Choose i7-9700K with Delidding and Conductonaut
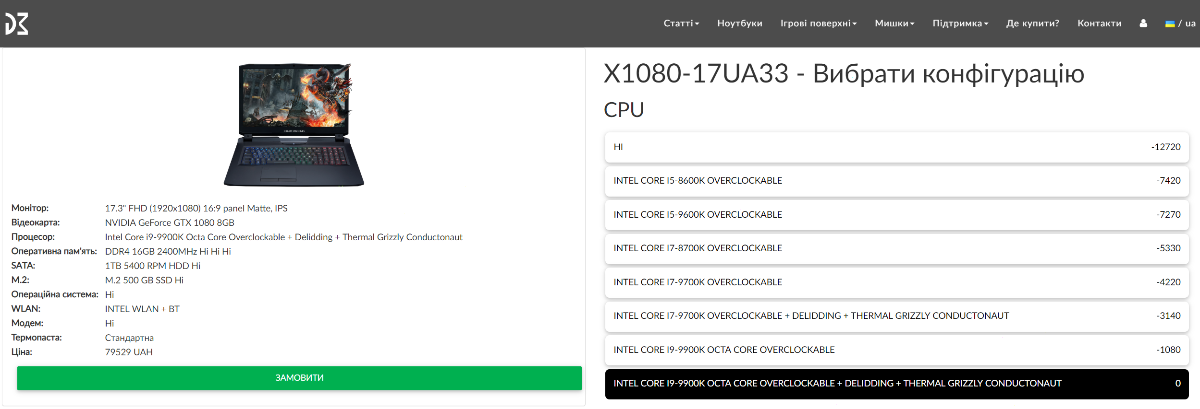This screenshot has height=409, width=1200. [897, 316]
